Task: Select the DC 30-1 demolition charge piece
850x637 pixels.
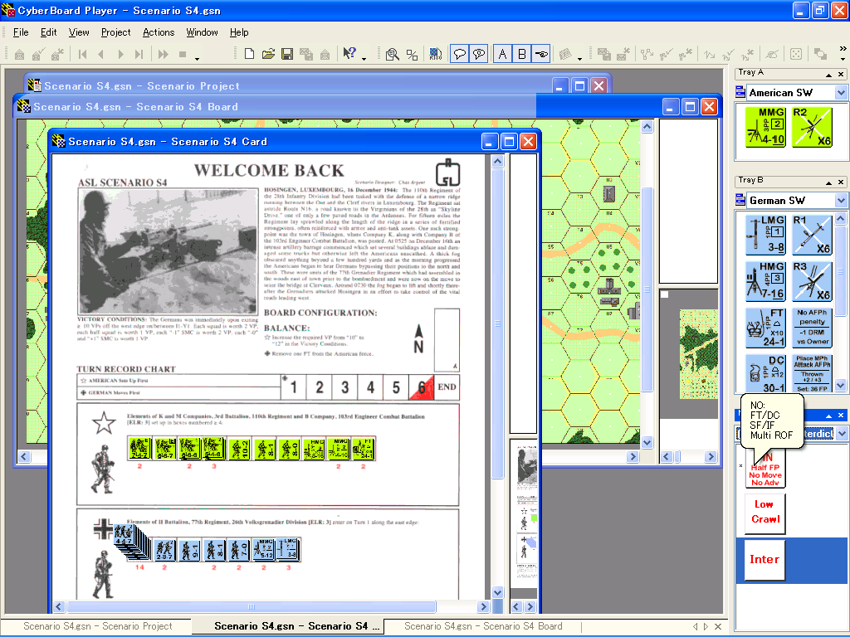Action: [x=765, y=374]
